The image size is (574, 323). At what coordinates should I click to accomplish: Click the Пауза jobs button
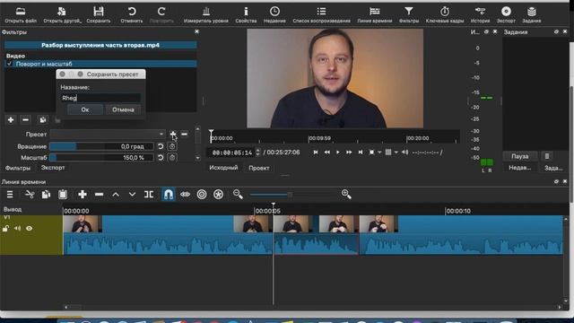[520, 156]
